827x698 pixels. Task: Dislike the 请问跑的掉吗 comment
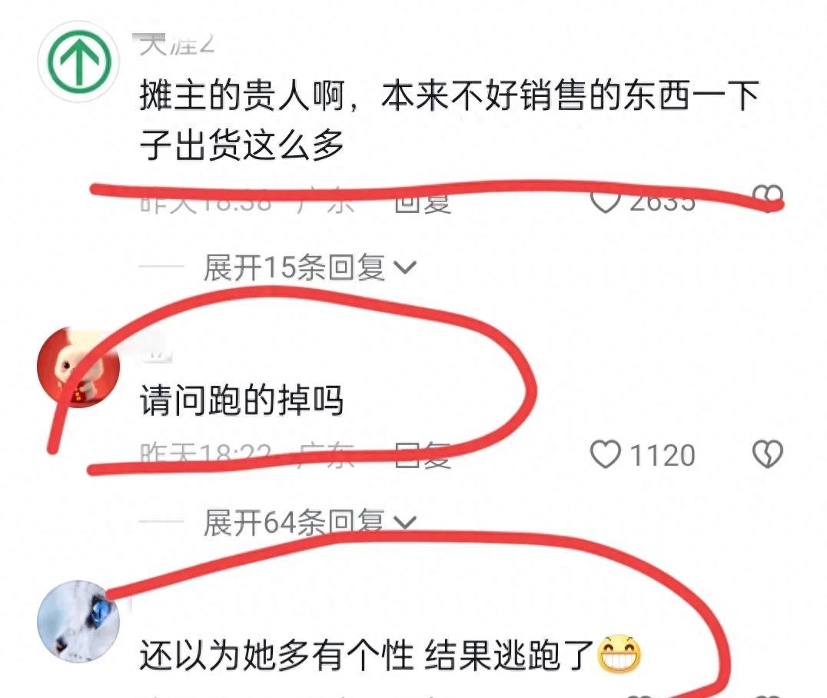(x=767, y=454)
